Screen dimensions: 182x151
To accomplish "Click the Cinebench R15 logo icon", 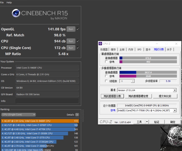I will [16, 13].
